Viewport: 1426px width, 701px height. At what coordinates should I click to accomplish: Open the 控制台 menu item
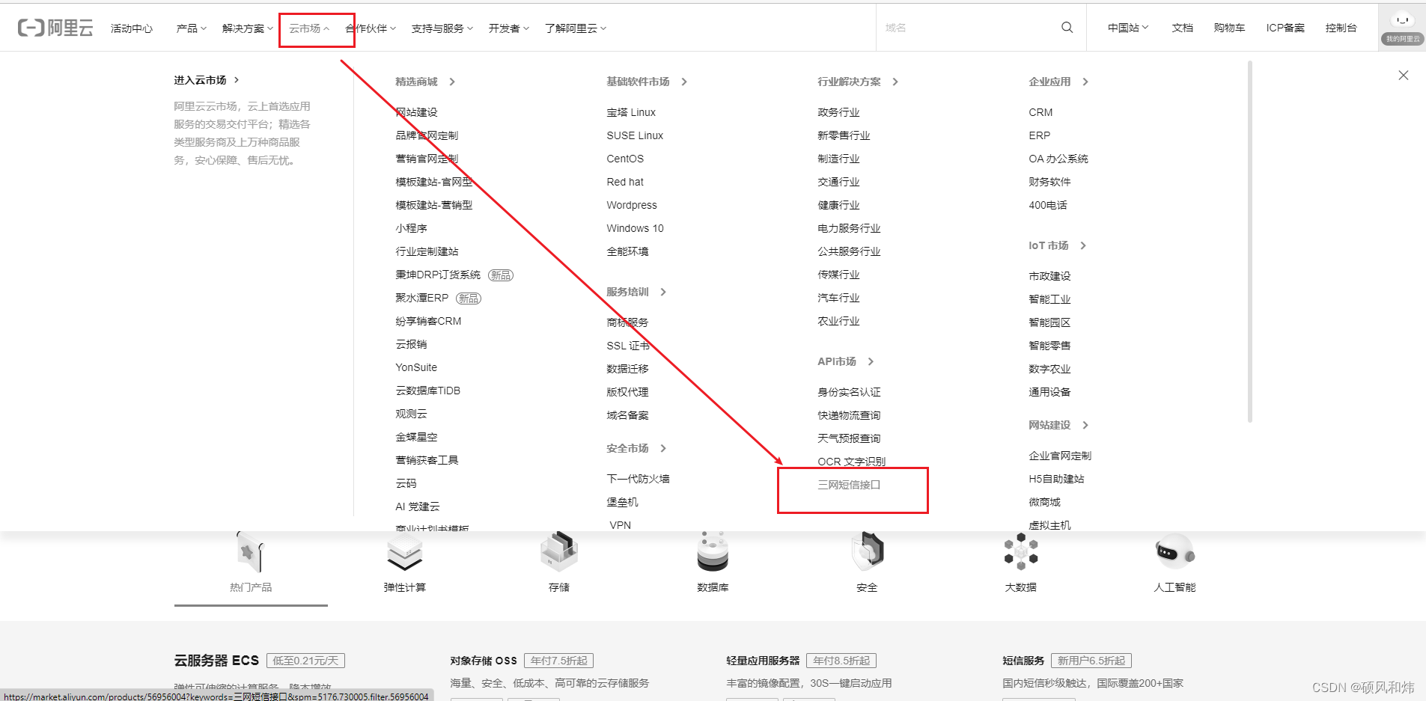(1341, 28)
